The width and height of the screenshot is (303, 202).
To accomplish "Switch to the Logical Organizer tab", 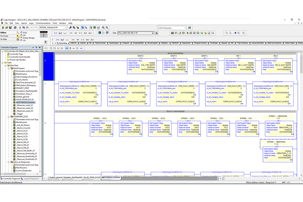I will coord(30,179).
